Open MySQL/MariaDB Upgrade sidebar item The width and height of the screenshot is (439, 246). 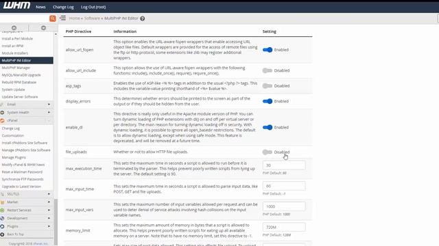coord(21,75)
